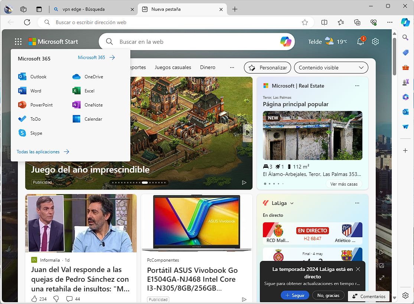Open sidebar Tools briefcase icon
Viewport: 414px width, 304px height.
click(x=405, y=68)
